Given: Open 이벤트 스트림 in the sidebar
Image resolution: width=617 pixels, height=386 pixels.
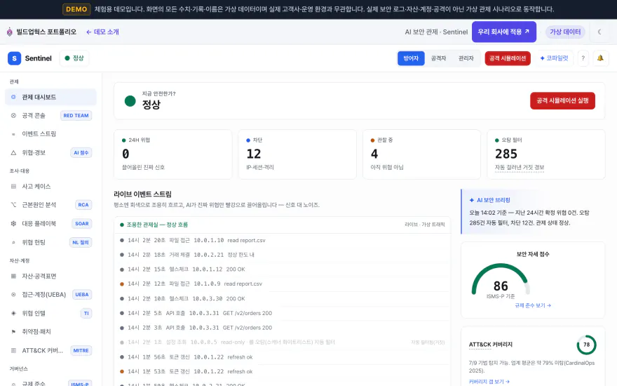Looking at the screenshot, I should [50, 134].
